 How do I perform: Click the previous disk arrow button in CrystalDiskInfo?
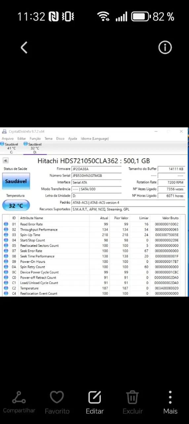tap(5, 161)
